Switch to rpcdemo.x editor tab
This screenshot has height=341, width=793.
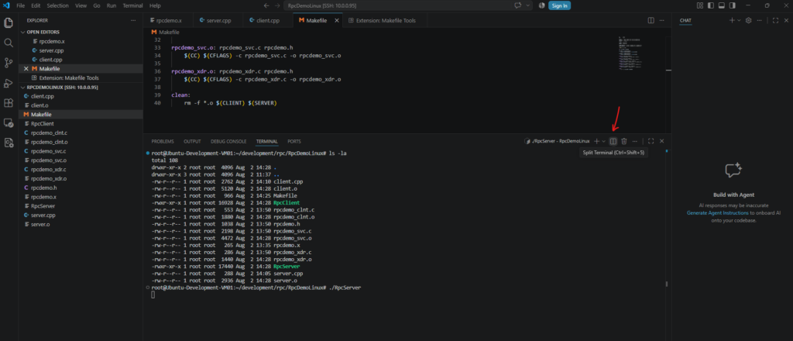(168, 20)
